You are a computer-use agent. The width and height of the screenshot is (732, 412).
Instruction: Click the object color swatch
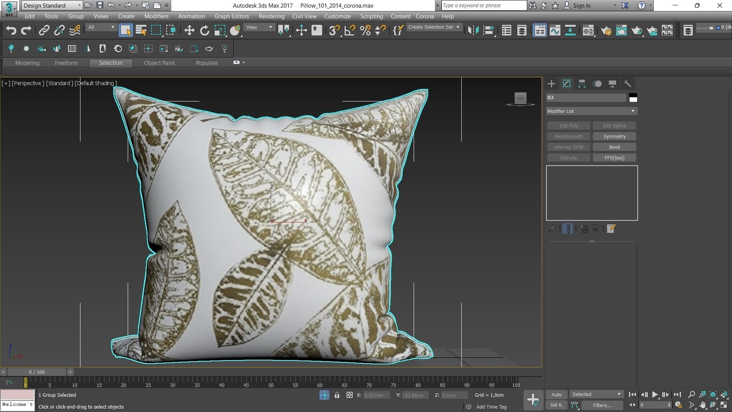(x=633, y=98)
